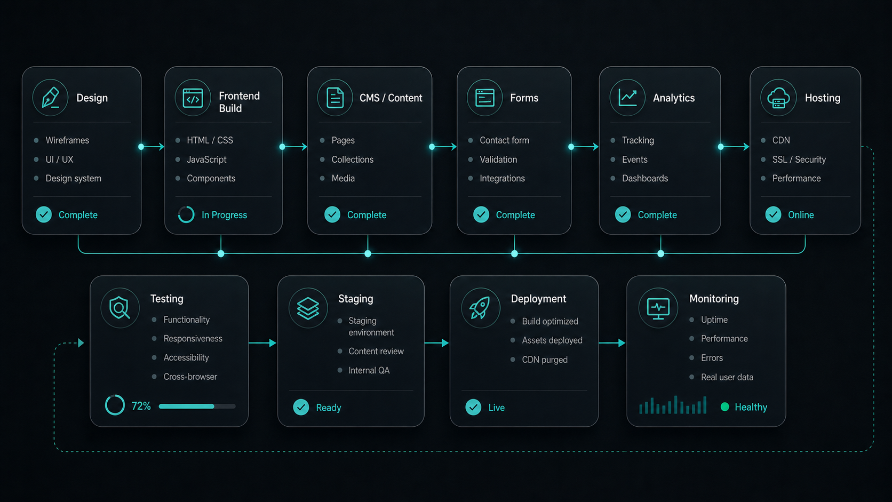Click the Accessibility item in Testing

pos(186,357)
